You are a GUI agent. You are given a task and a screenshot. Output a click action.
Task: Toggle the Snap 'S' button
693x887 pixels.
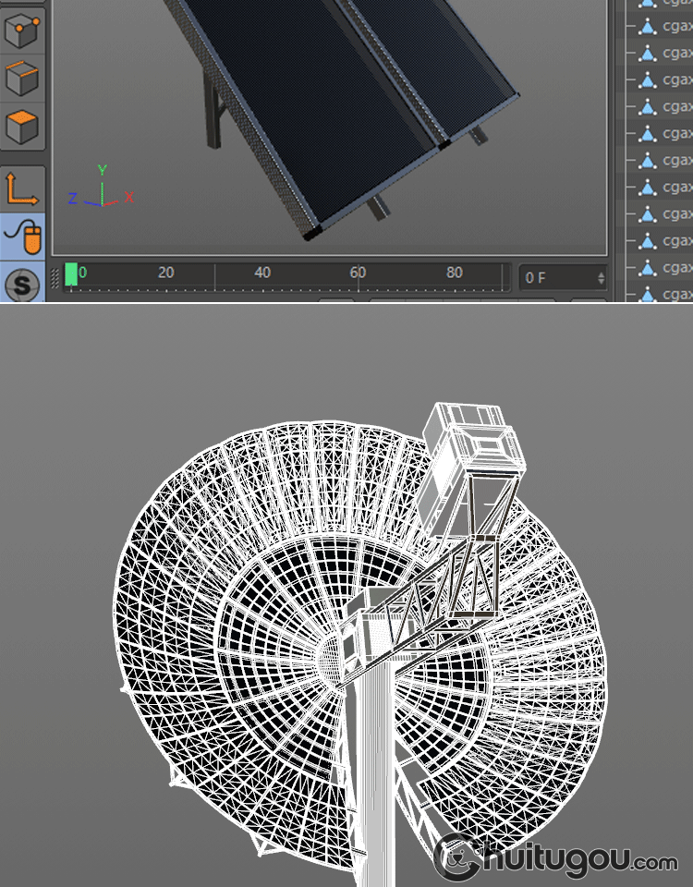point(23,285)
